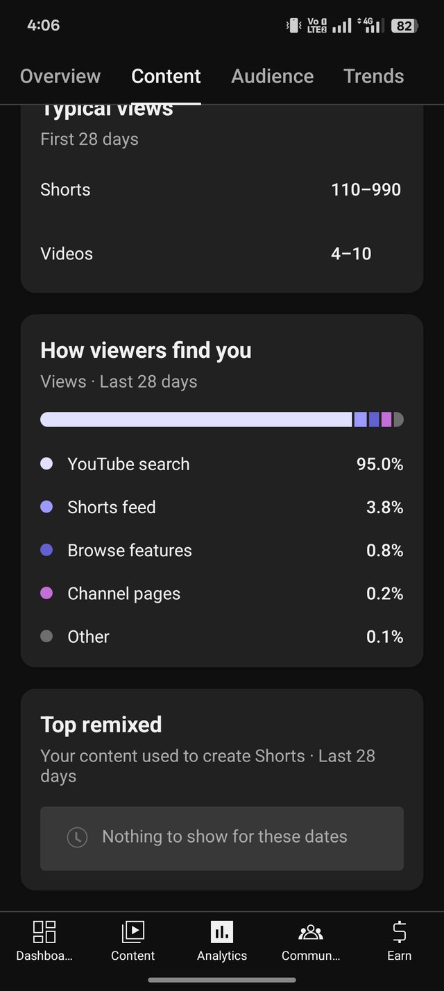Tap the Content play icon in bottom bar

coord(133,932)
